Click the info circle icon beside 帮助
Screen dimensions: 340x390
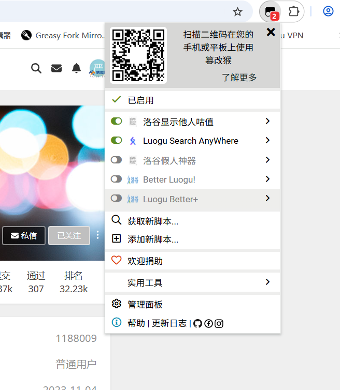[117, 322]
